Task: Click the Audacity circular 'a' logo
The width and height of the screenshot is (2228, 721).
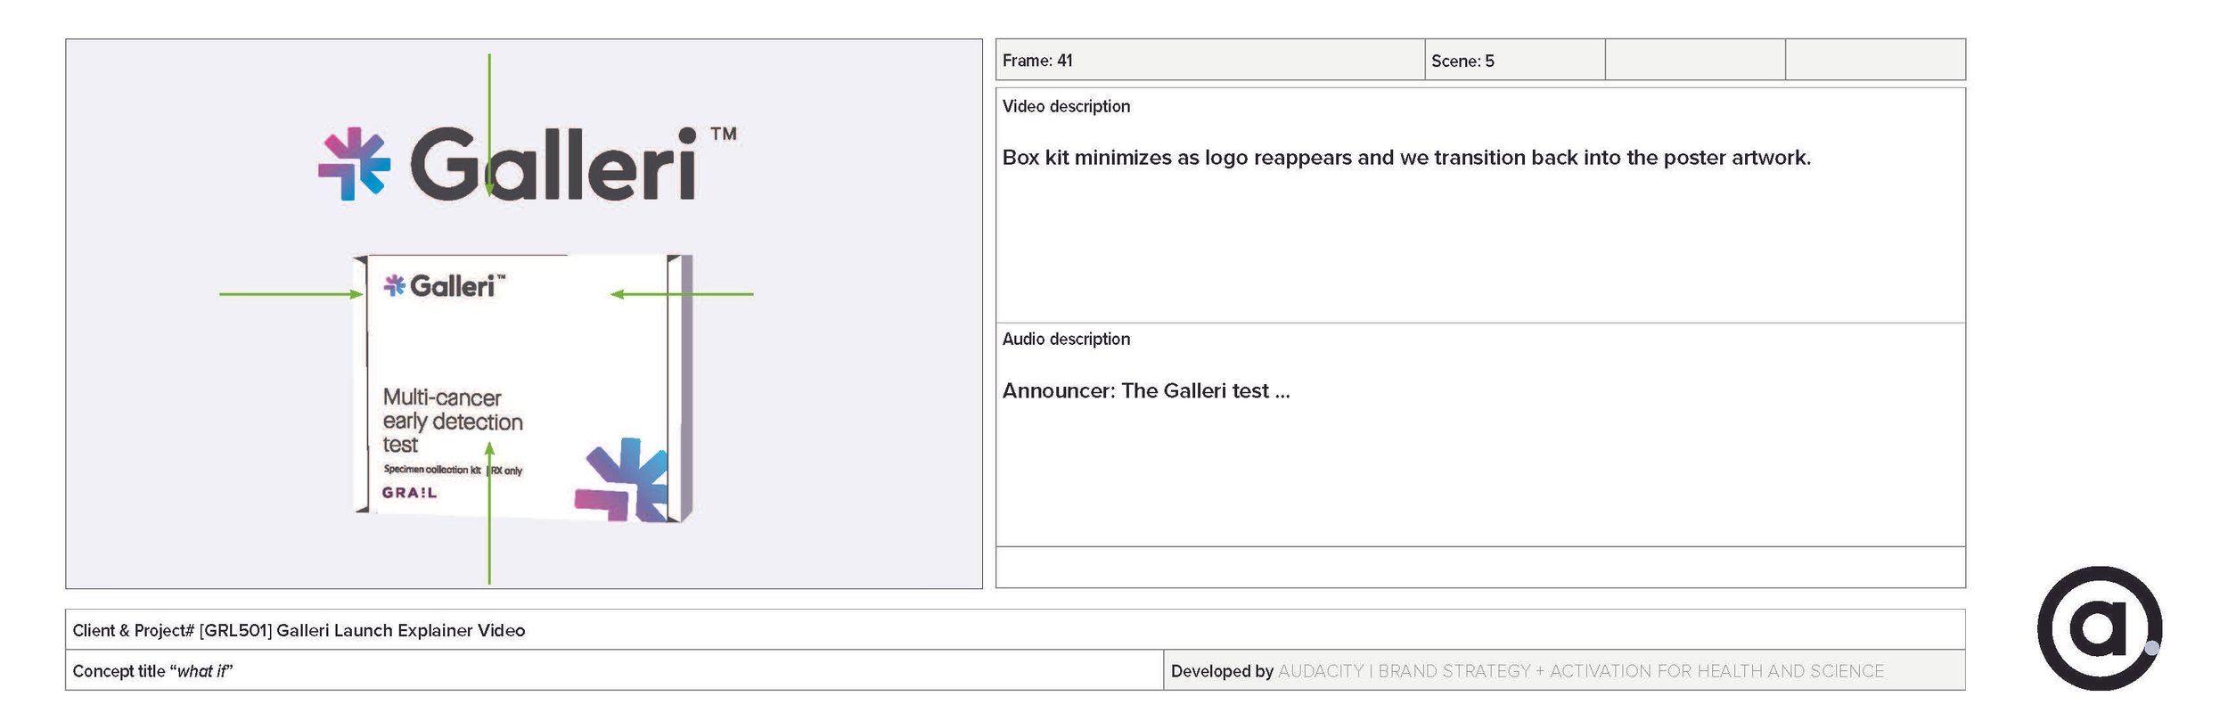Action: click(2100, 628)
